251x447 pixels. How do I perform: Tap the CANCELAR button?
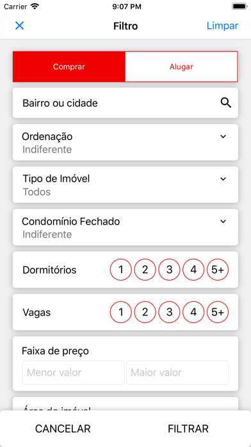(x=63, y=429)
